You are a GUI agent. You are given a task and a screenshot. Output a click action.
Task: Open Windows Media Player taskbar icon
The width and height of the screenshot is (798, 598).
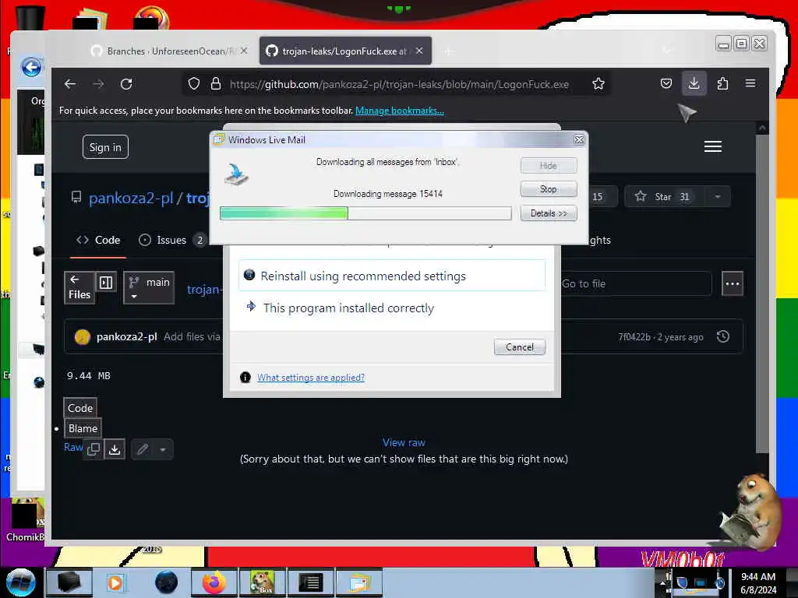point(115,582)
